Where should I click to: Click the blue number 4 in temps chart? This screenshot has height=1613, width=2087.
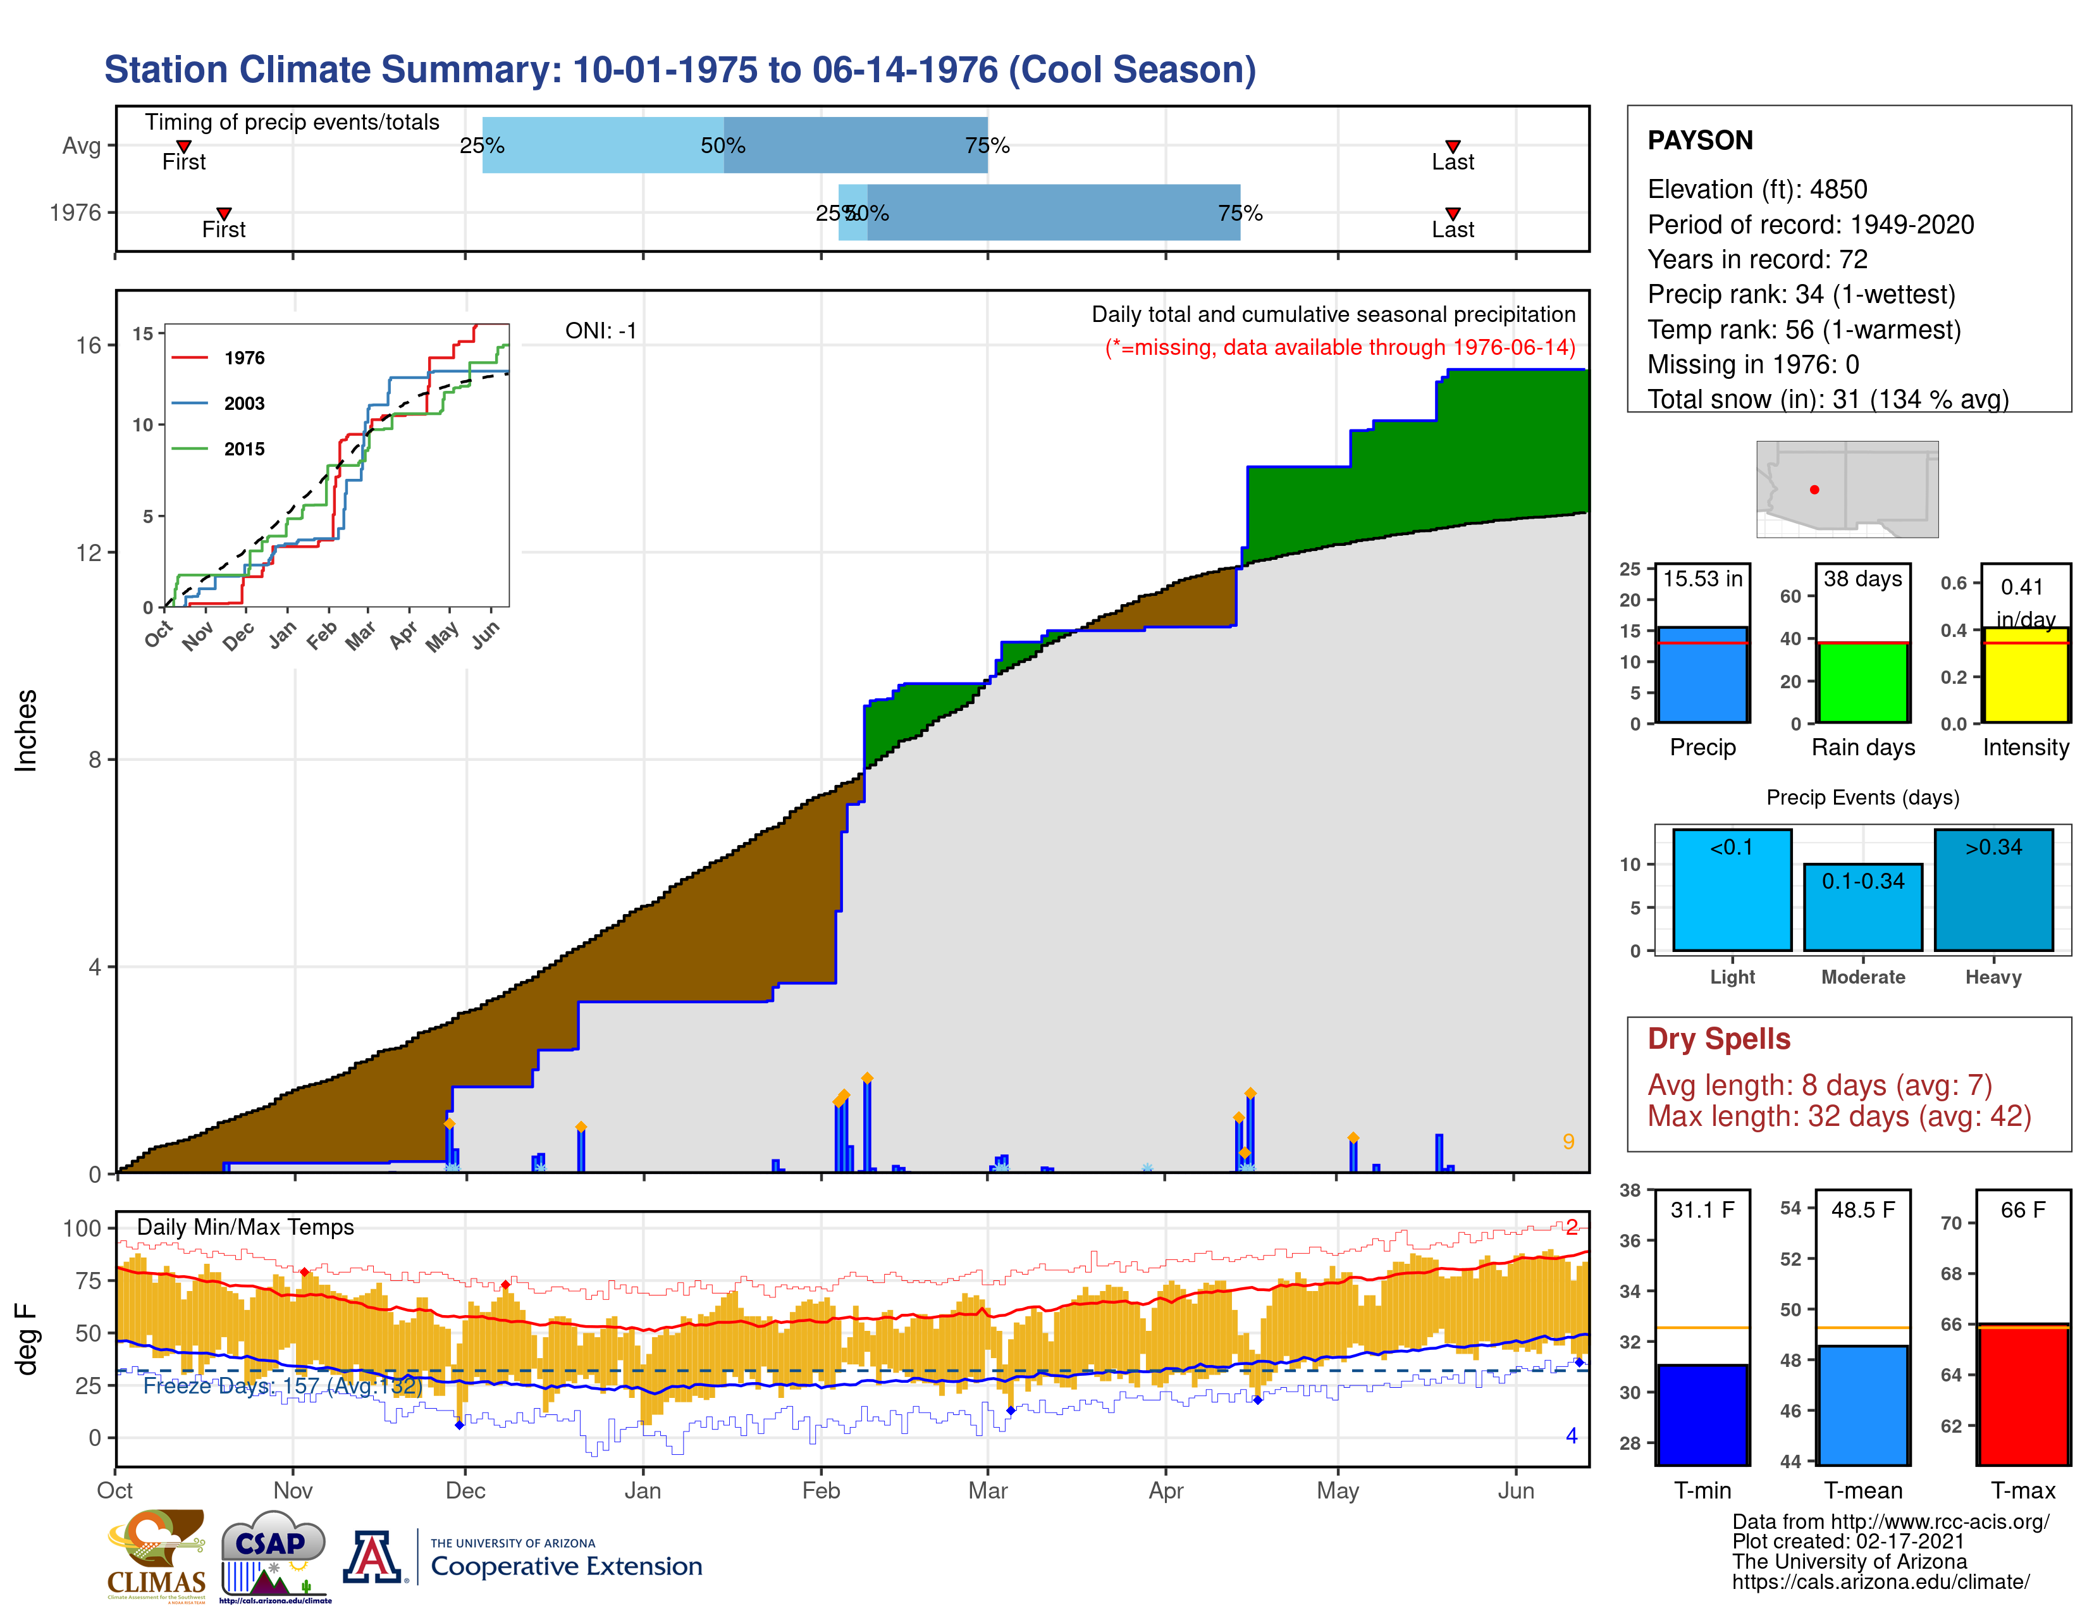[x=1571, y=1435]
